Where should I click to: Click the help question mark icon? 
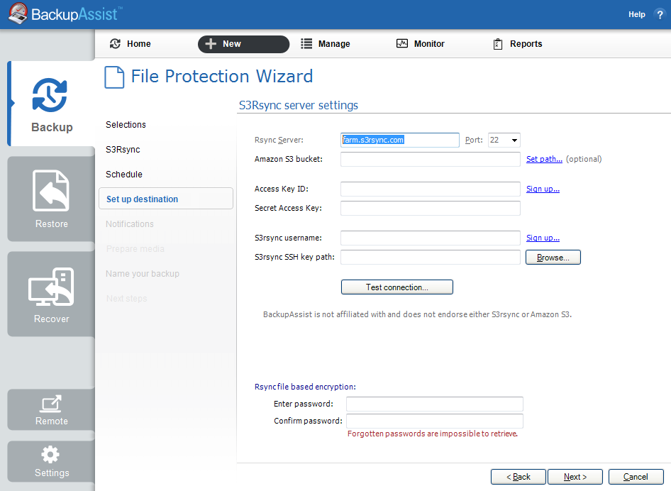pyautogui.click(x=660, y=15)
